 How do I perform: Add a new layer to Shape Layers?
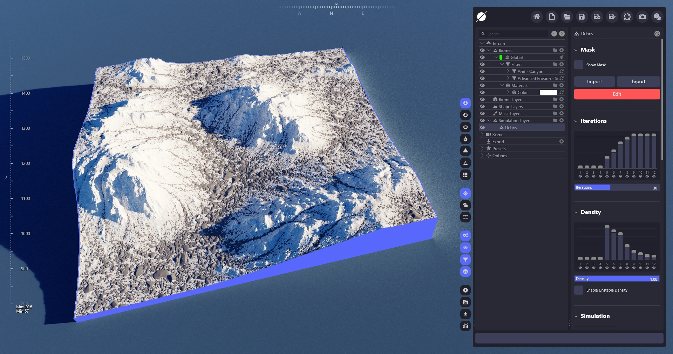[x=562, y=106]
